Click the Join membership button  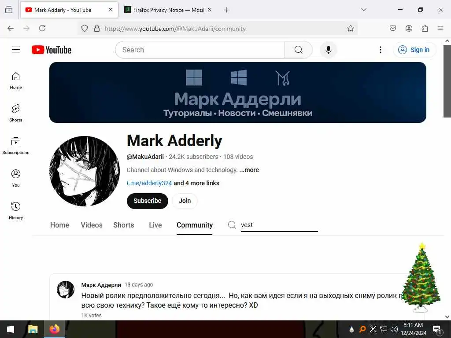pos(185,201)
